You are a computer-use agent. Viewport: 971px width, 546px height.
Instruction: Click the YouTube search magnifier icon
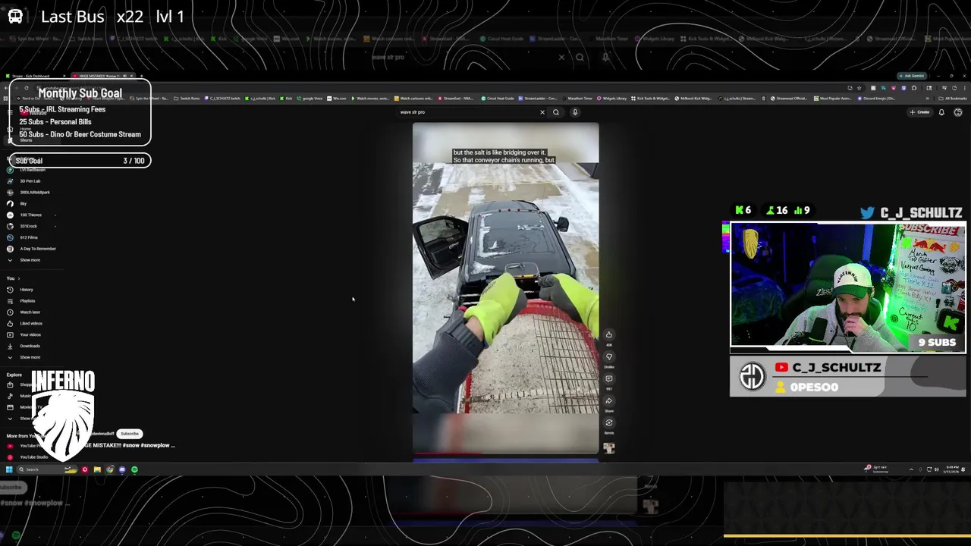coord(556,112)
